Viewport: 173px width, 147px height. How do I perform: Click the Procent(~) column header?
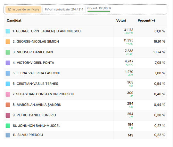tap(146, 20)
